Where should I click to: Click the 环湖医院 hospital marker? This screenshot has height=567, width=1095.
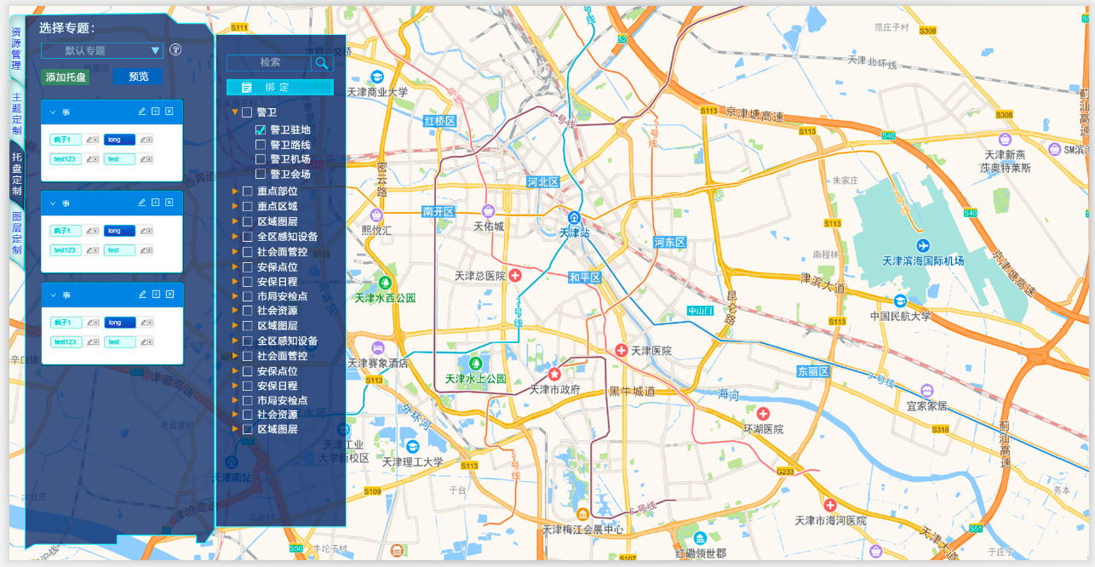[763, 414]
